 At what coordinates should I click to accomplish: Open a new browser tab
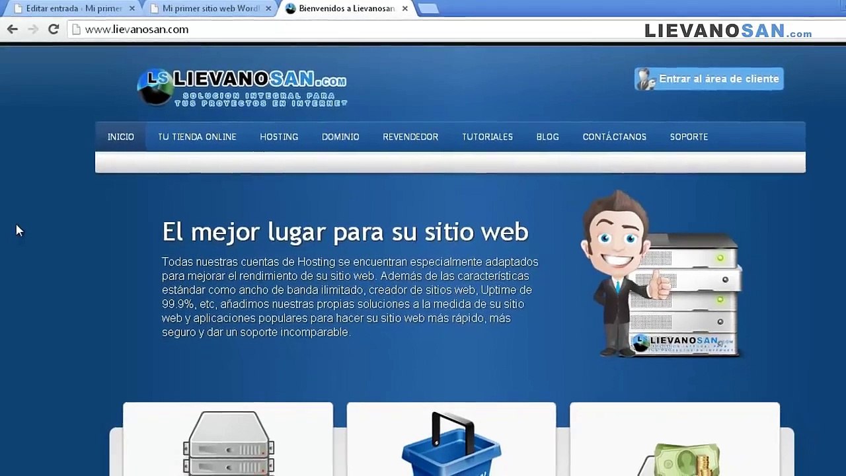428,9
